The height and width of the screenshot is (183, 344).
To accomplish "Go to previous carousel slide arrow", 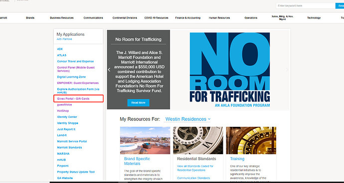I will tap(109, 70).
